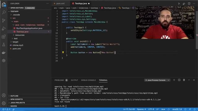Image resolution: width=198 pixels, height=111 pixels.
Task: Open notifications bell in status bar
Action: click(195, 109)
